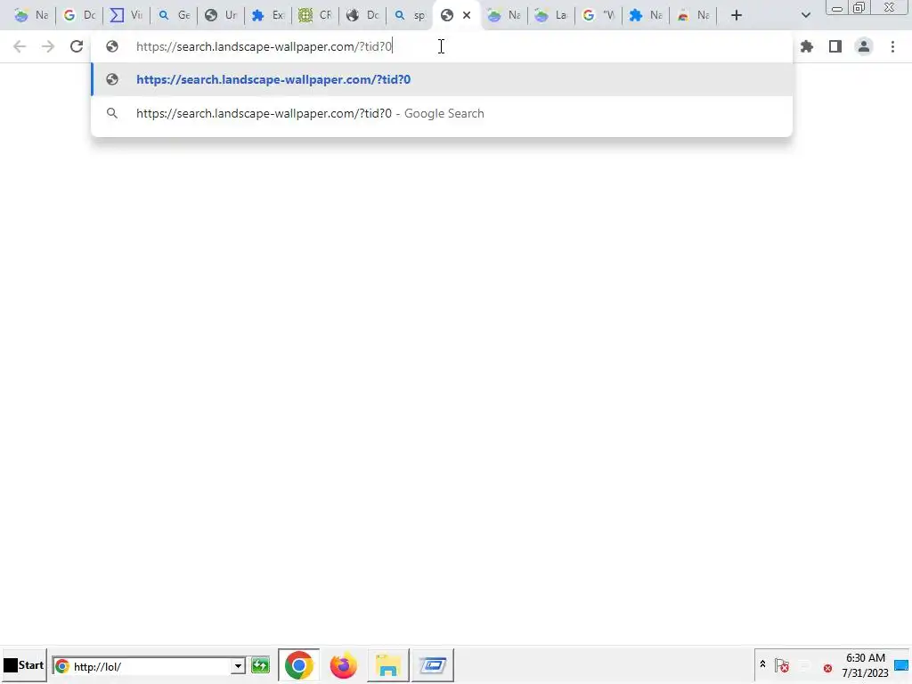Viewport: 912px width, 684px height.
Task: Click inside the address bar URL text
Action: coord(264,46)
